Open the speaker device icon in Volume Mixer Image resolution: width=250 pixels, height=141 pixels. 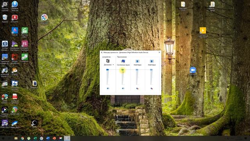coord(108,61)
